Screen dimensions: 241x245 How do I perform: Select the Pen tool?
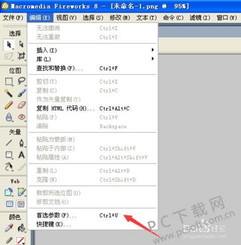click(22, 143)
